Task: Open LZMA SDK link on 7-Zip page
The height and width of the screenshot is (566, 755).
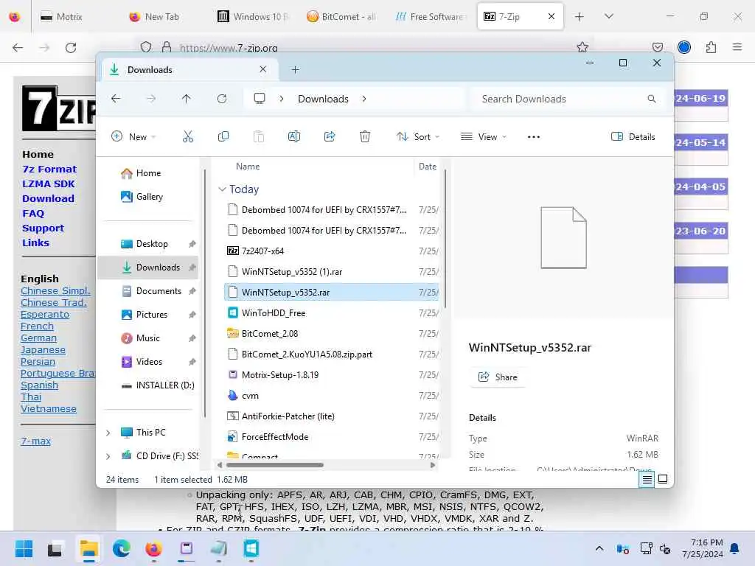Action: pyautogui.click(x=49, y=184)
